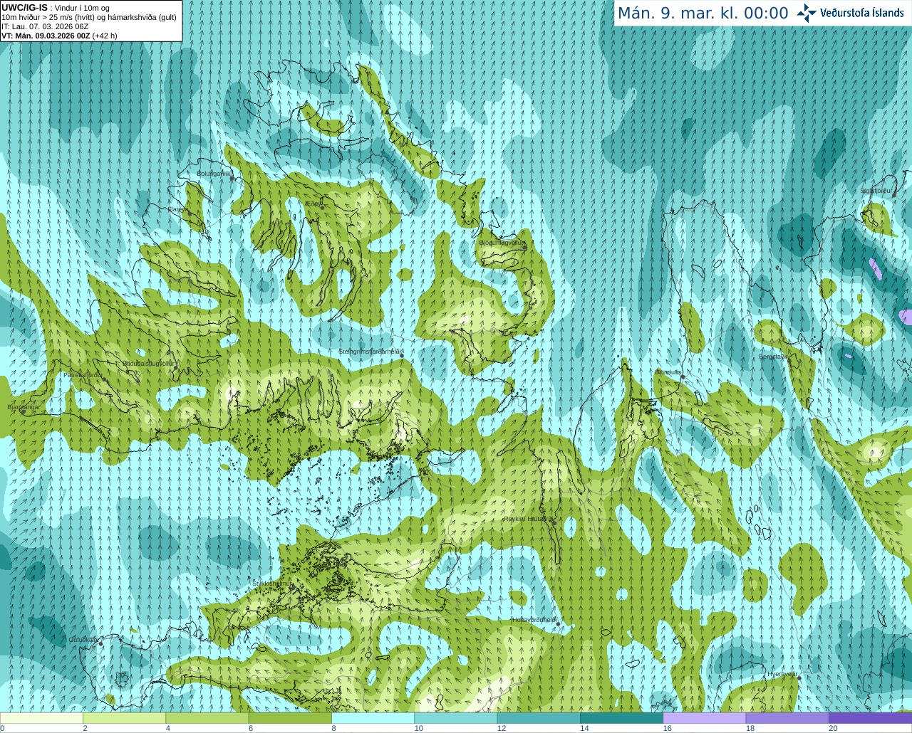Click the 10m hviður description line
Image resolution: width=912 pixels, height=733 pixels.
tap(89, 17)
